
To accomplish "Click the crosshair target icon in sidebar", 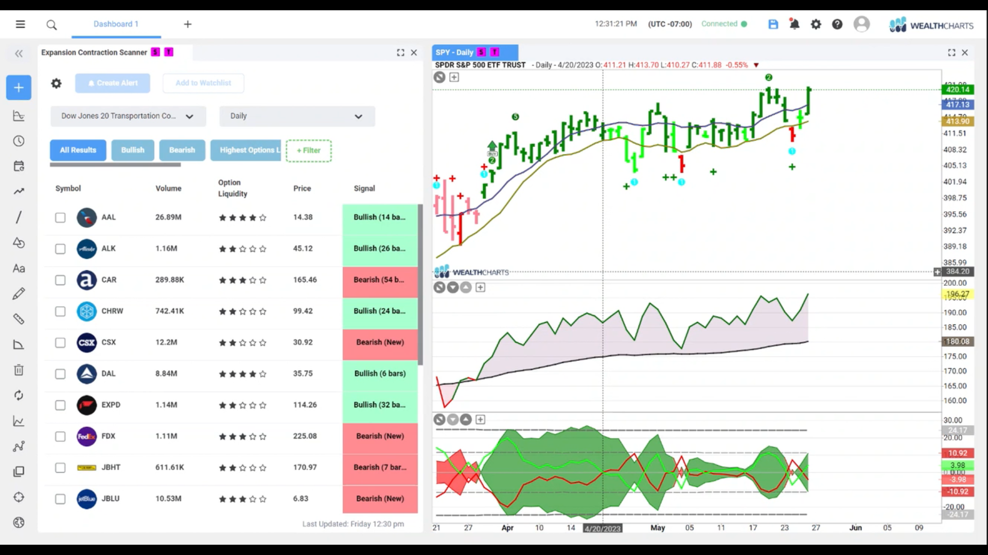I will click(19, 497).
